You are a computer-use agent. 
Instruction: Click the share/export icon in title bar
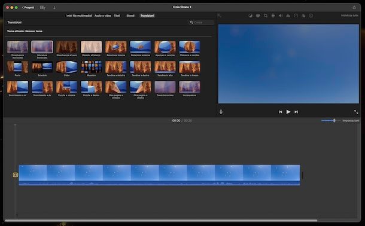pyautogui.click(x=354, y=7)
